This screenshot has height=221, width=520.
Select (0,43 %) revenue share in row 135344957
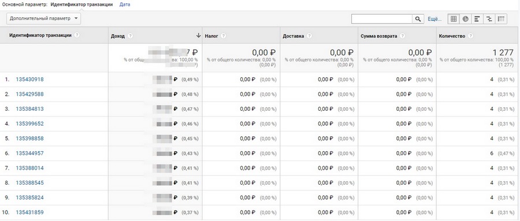click(x=190, y=153)
